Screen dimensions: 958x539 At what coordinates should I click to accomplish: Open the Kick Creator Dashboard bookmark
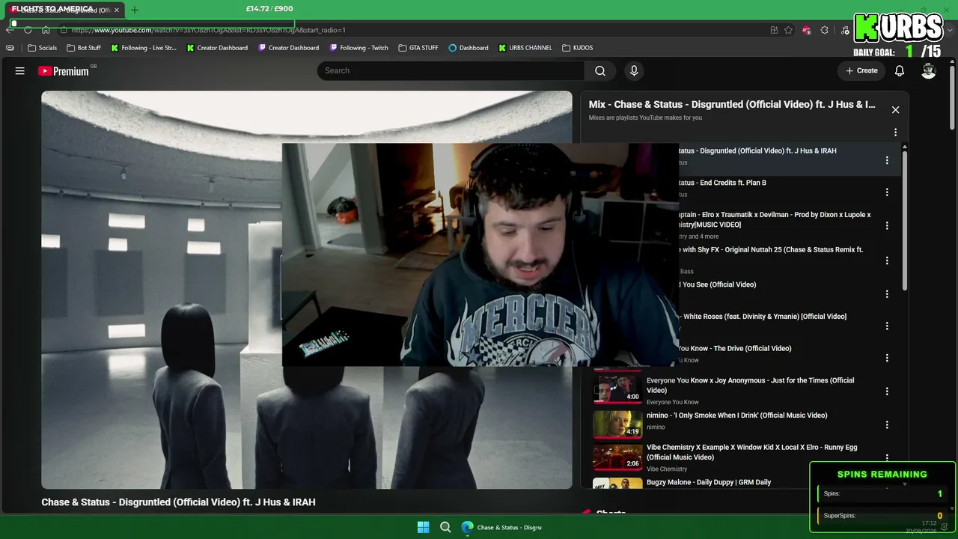coord(217,48)
